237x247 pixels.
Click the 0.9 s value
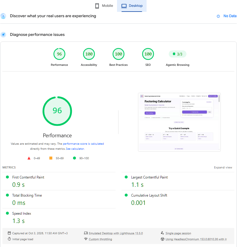click(18, 185)
